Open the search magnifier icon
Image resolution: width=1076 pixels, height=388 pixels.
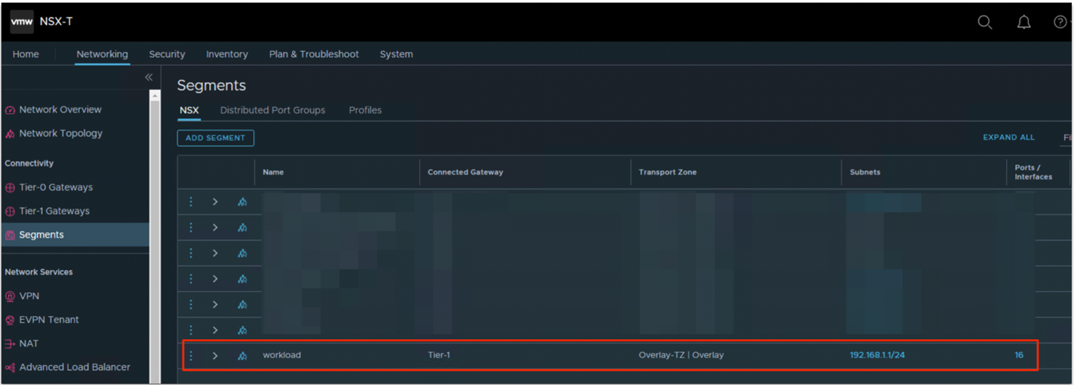(985, 22)
